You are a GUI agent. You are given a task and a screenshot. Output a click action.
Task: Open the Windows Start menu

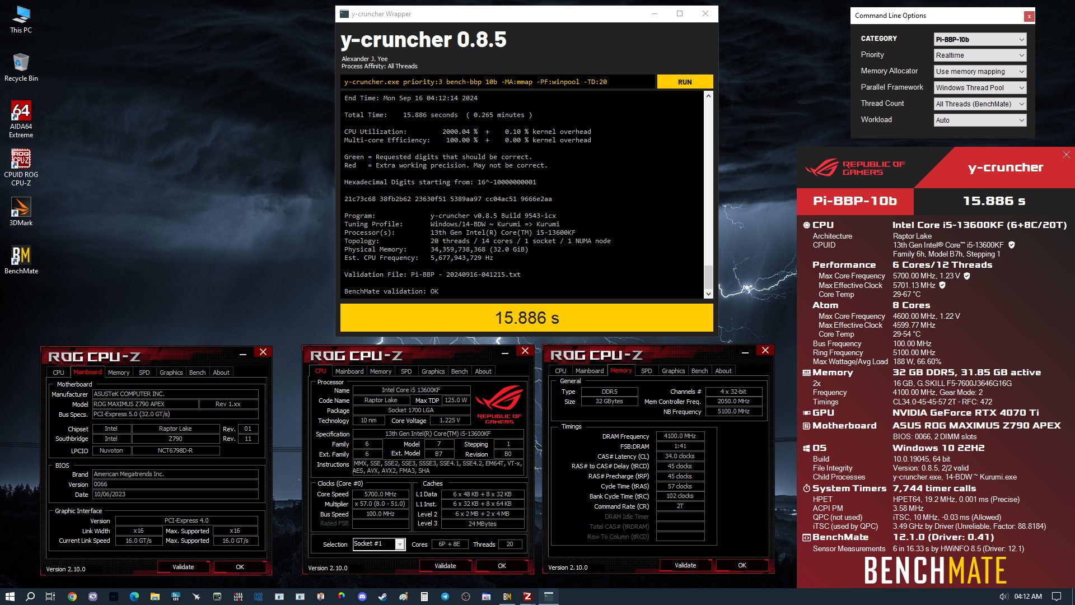tap(10, 597)
